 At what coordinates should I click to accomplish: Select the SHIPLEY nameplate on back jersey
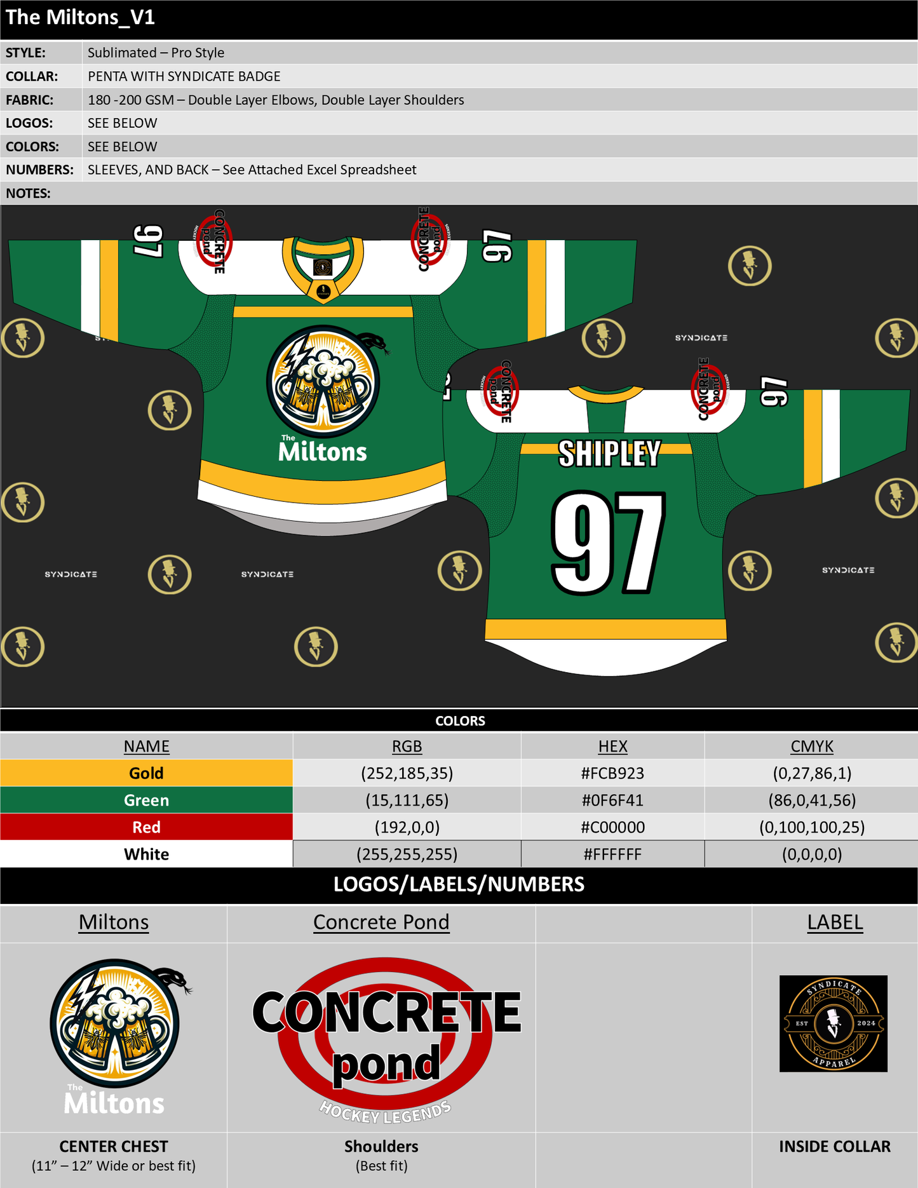tap(609, 454)
